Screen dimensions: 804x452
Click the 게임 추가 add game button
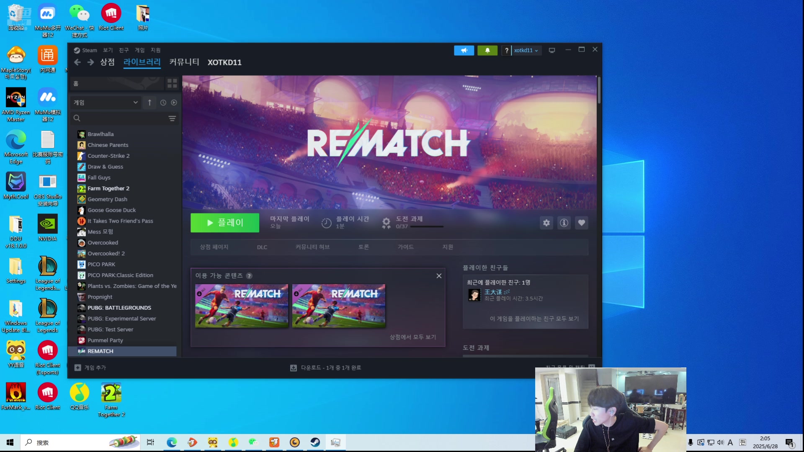pos(90,367)
